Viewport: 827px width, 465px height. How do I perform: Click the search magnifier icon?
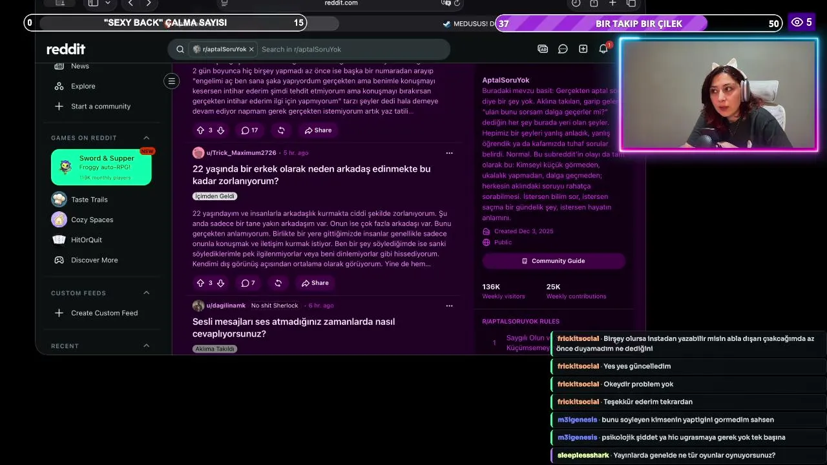(180, 49)
